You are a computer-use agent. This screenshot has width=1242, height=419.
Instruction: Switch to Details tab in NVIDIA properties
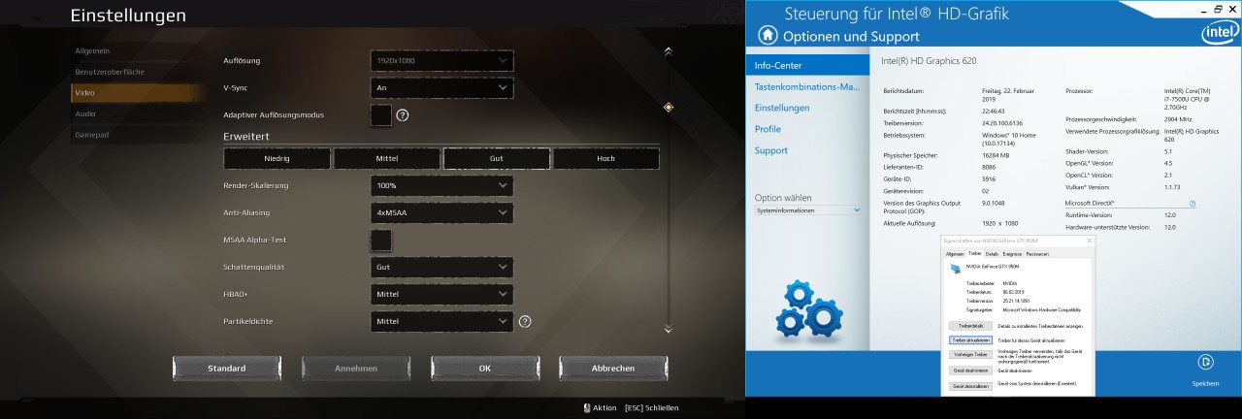992,254
